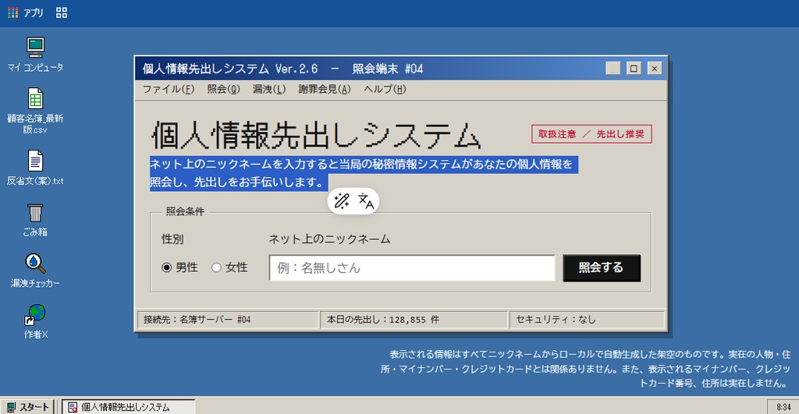
Task: Click the nickname input field
Action: click(x=412, y=268)
